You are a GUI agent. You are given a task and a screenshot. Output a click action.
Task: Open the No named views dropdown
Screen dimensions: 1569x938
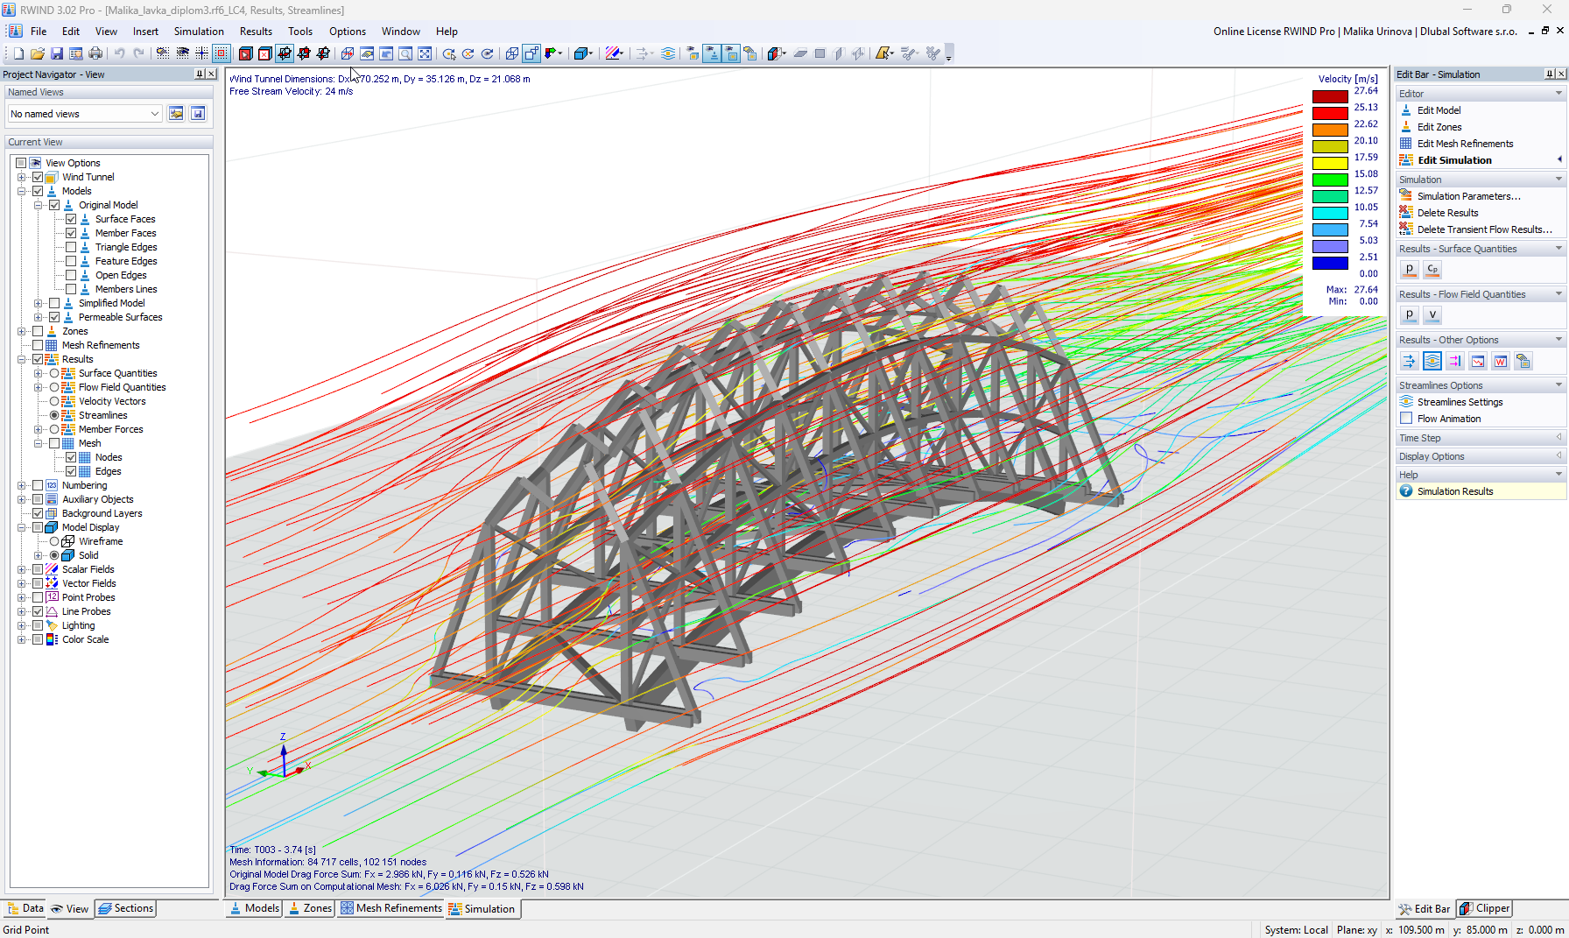click(85, 114)
